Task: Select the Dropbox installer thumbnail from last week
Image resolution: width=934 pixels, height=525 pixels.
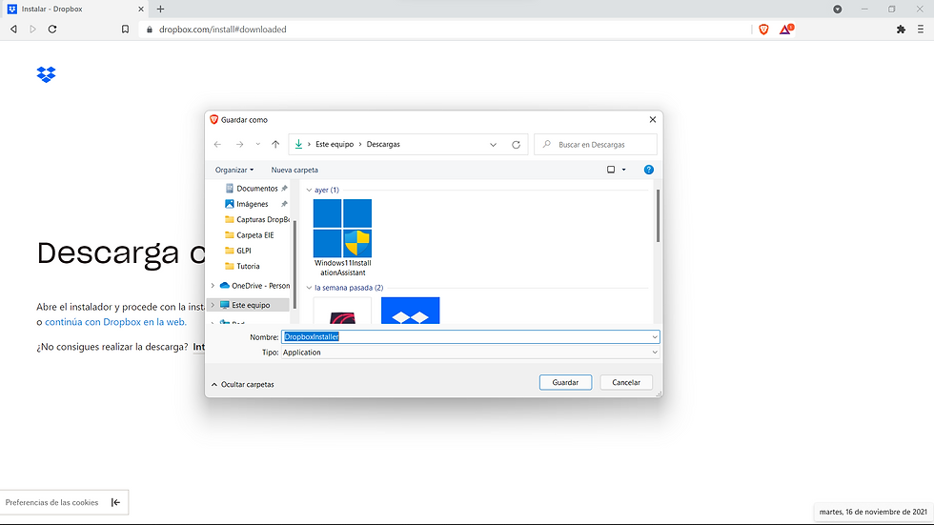Action: 411,310
